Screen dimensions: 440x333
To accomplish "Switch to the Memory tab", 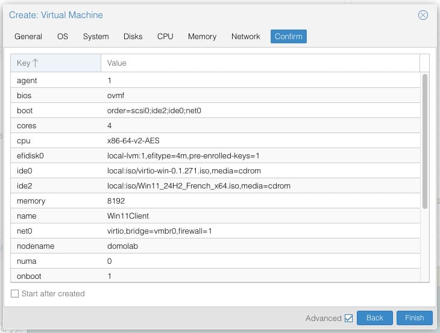I will 202,36.
